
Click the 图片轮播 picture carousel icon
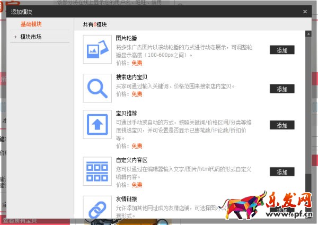tap(97, 49)
